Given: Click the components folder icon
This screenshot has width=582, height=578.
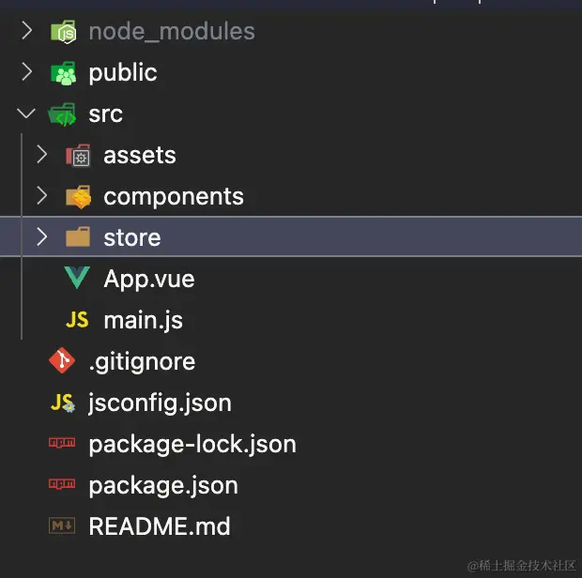Looking at the screenshot, I should (x=78, y=197).
